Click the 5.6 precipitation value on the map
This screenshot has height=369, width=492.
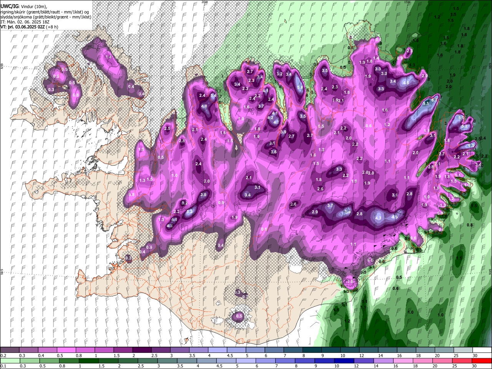coord(300,88)
